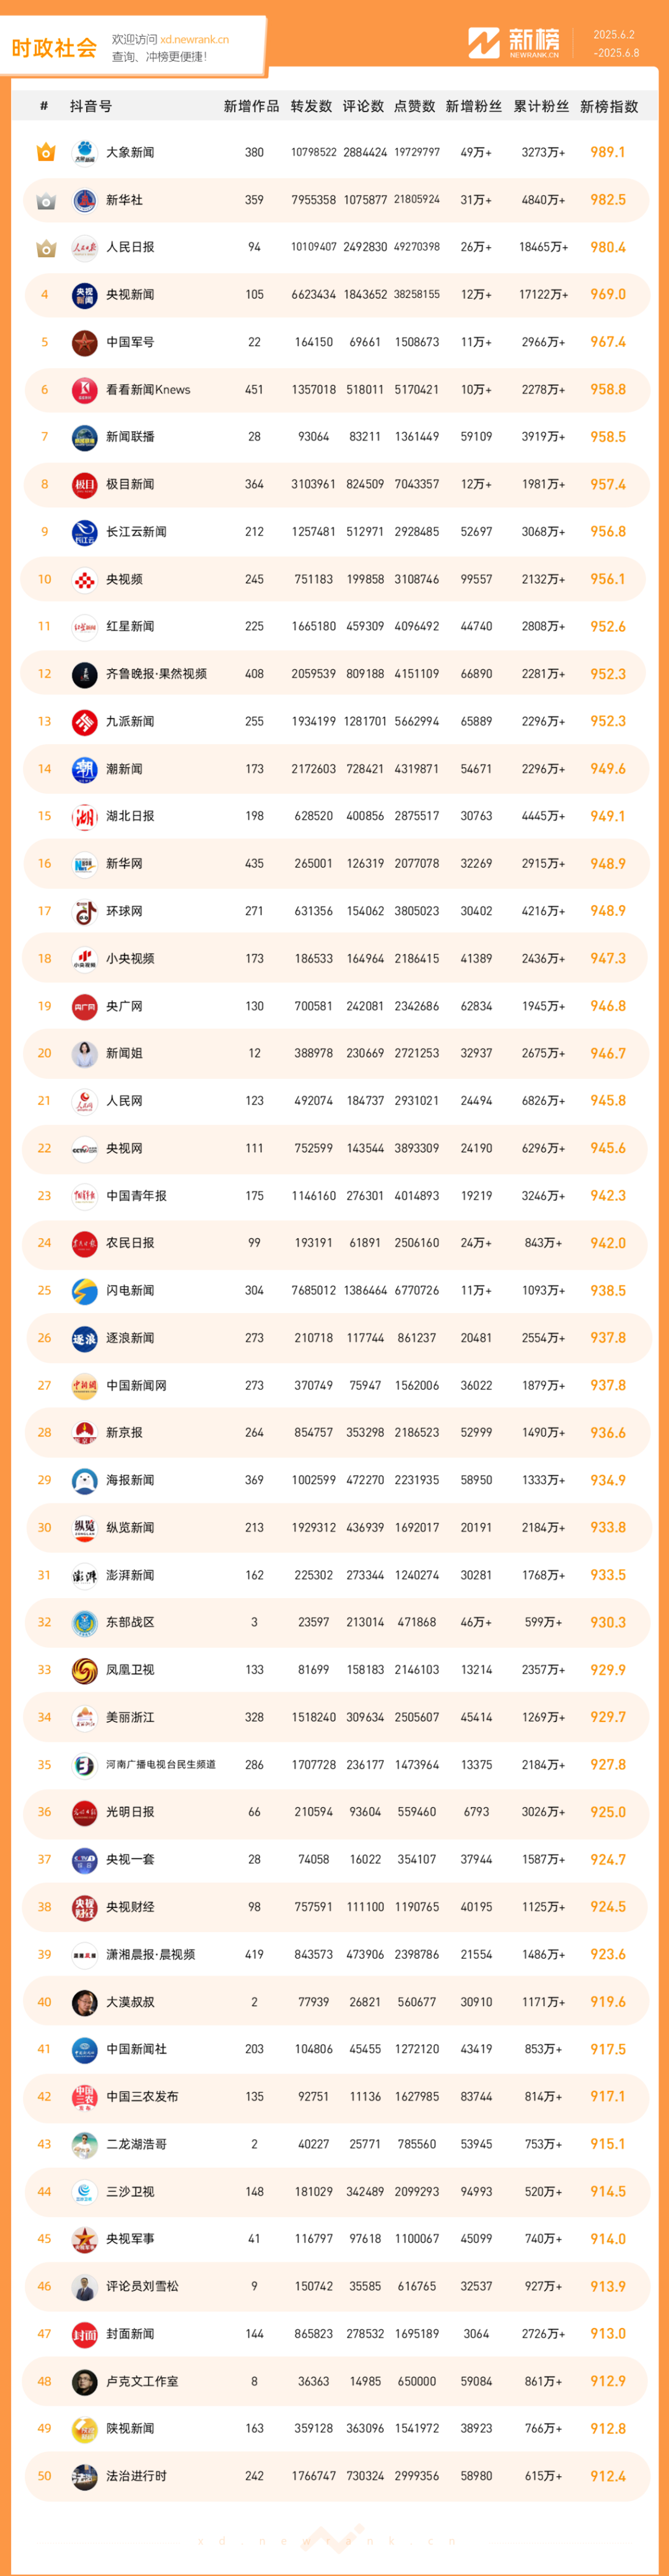Select the 时政社会 category title

(x=54, y=48)
